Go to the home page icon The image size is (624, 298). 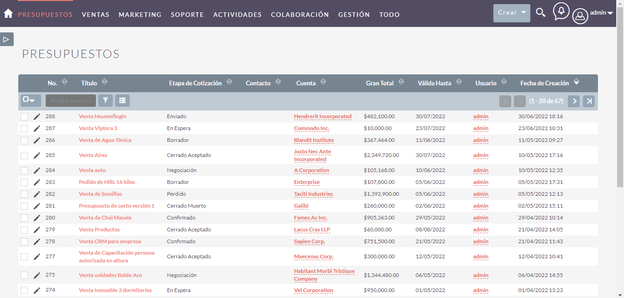tap(8, 14)
